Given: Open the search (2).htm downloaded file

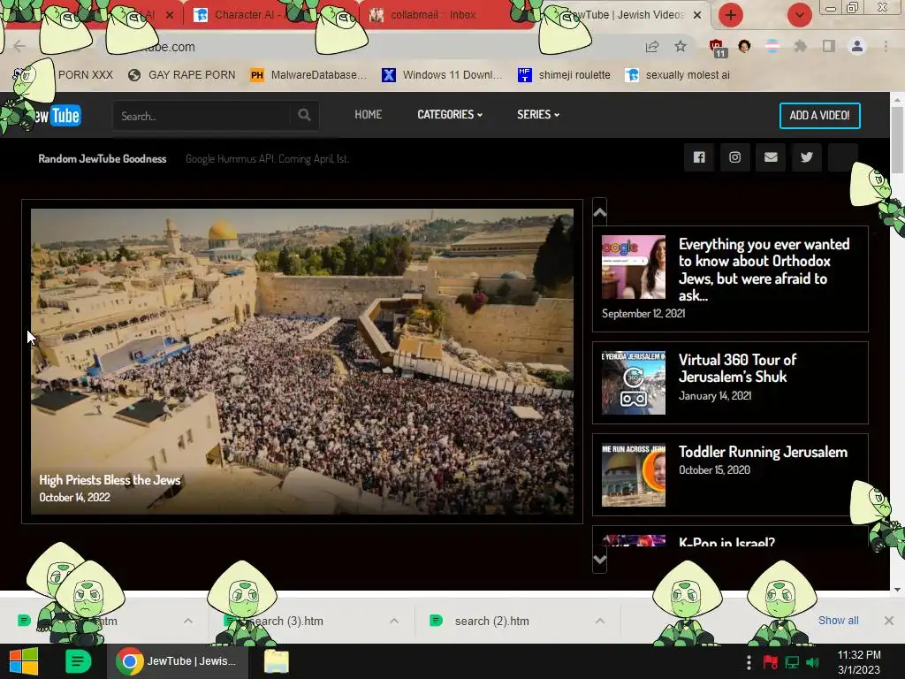Looking at the screenshot, I should click(491, 621).
